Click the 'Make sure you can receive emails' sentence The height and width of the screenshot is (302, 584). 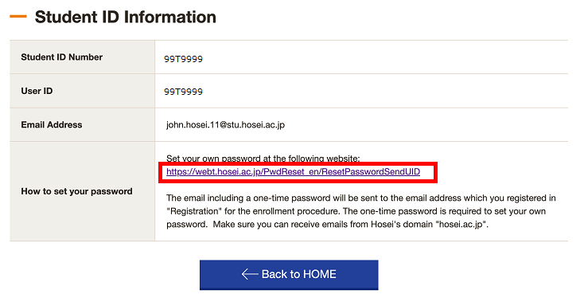(x=350, y=225)
